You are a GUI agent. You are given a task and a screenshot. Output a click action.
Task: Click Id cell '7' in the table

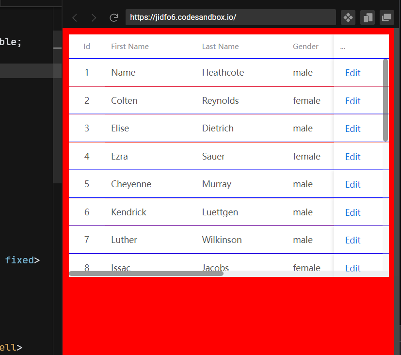click(87, 240)
